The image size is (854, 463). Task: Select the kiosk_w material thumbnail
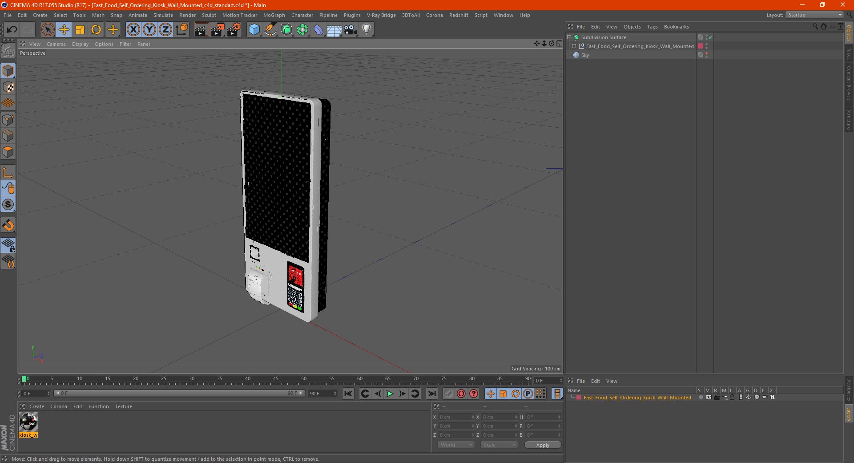[x=28, y=422]
